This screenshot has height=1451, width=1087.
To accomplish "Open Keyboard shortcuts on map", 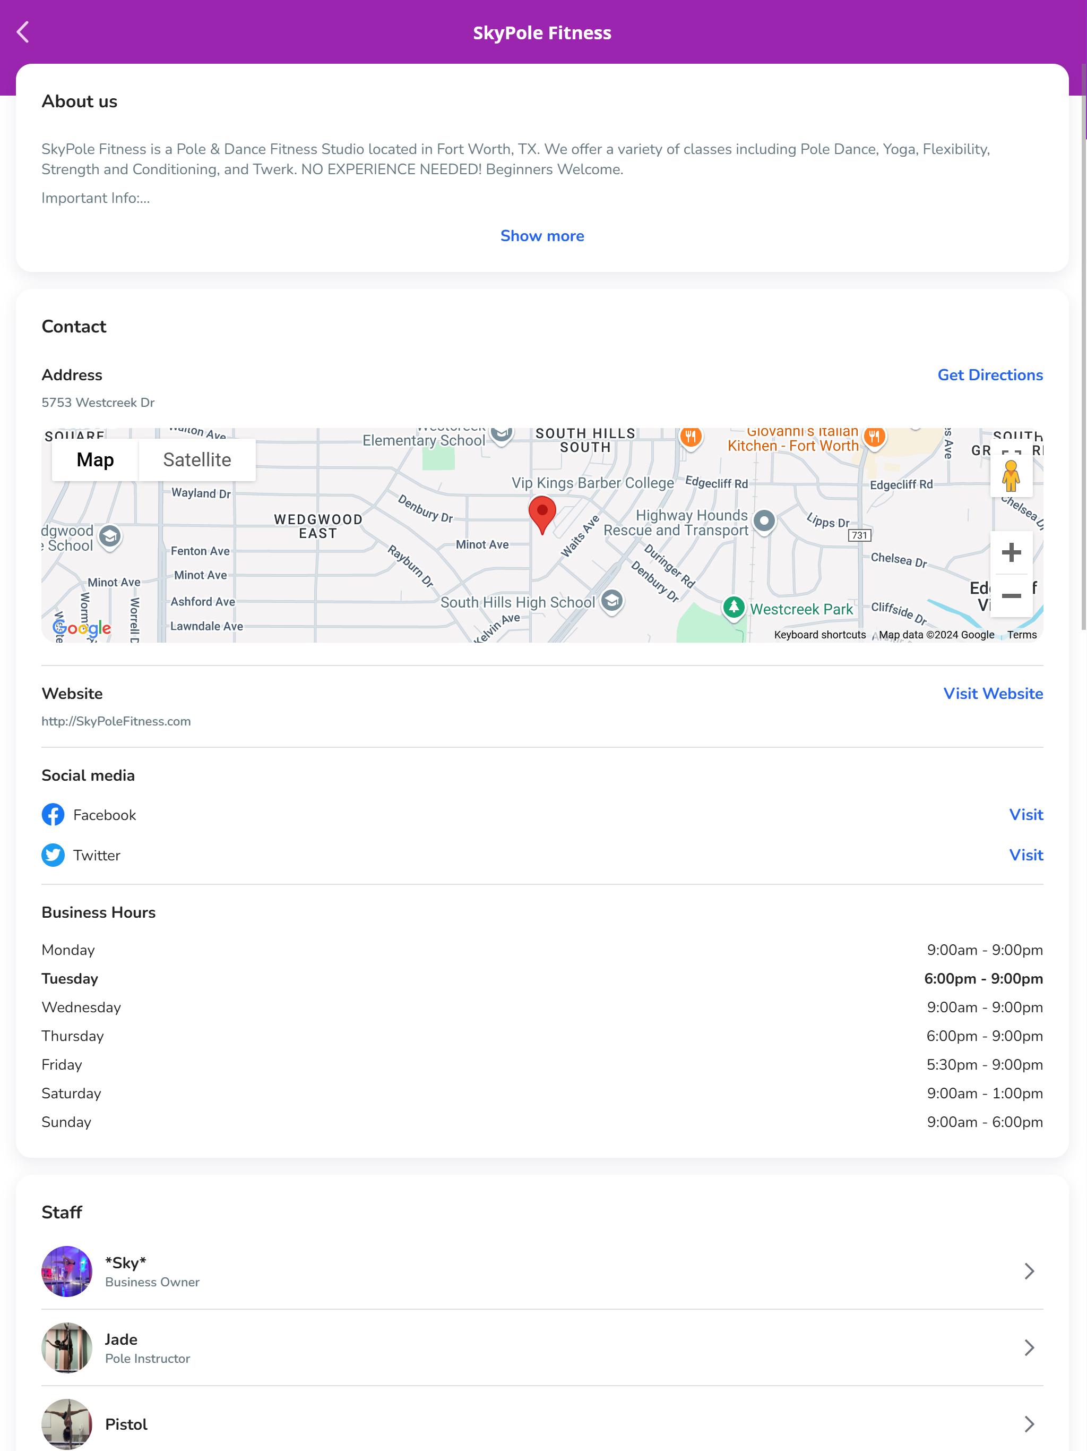I will point(819,635).
